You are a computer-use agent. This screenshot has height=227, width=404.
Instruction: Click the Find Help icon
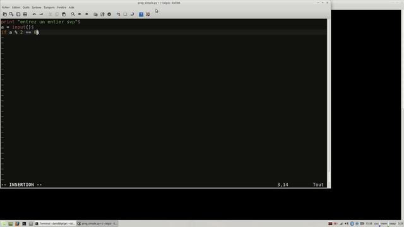(x=148, y=14)
